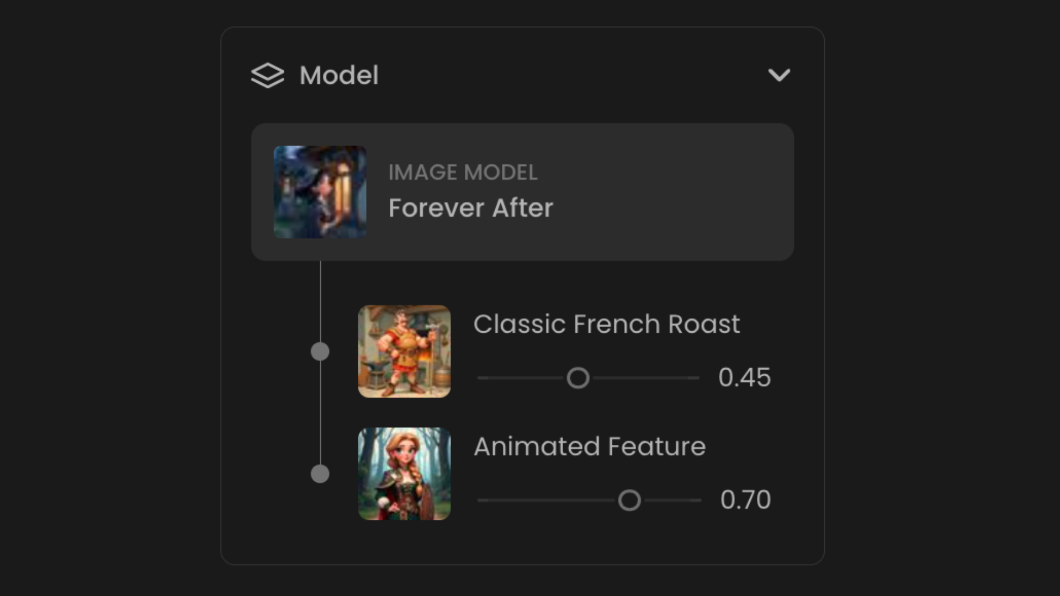Image resolution: width=1060 pixels, height=596 pixels.
Task: Click the node dot beside Classic French Roast
Action: [x=320, y=352]
